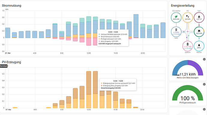Click the 100 % PV-Eigenverbrauch gauge
The width and height of the screenshot is (207, 115).
coord(187,93)
